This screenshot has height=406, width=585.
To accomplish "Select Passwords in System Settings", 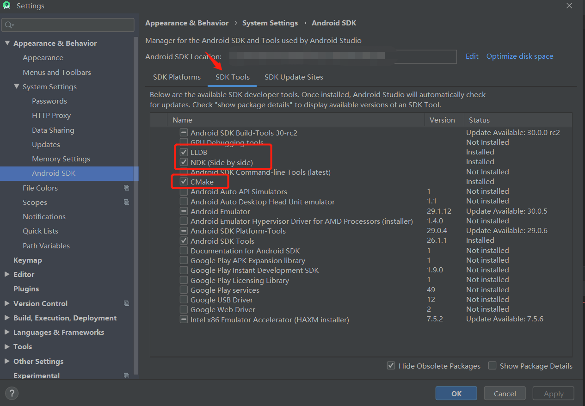I will [49, 101].
